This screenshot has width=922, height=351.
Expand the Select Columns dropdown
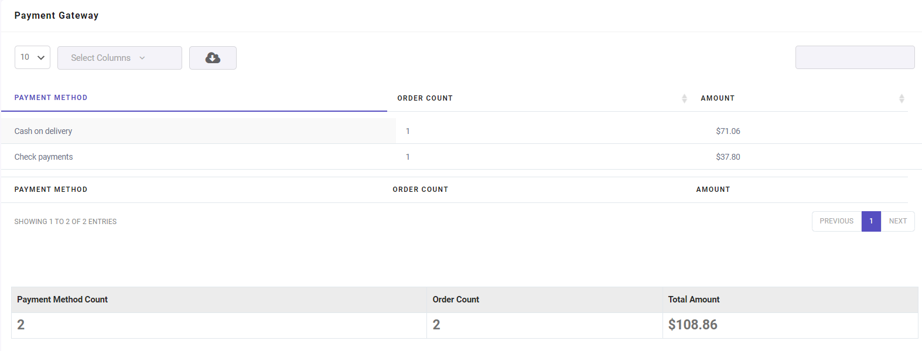(x=119, y=58)
